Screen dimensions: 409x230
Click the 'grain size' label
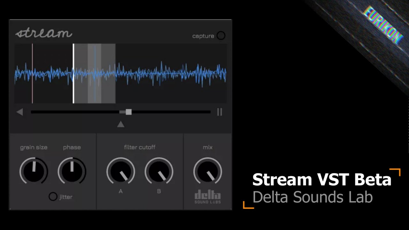coord(34,147)
